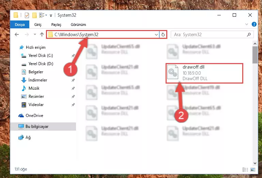
Task: Open the address bar history dropdown
Action: pos(156,35)
